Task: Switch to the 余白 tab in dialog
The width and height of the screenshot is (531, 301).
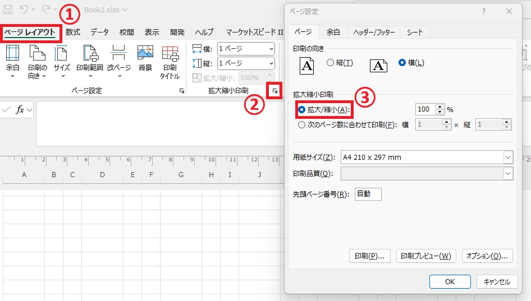Action: [333, 33]
